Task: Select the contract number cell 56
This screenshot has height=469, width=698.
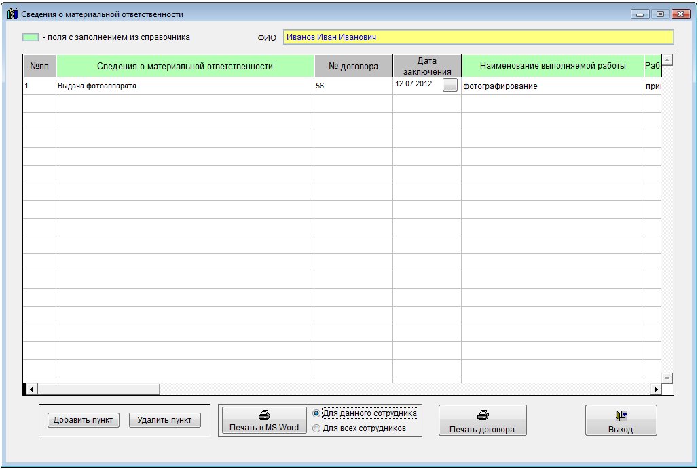Action: click(x=354, y=86)
